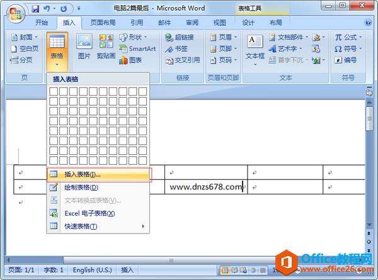378x280 pixels.
Task: Switch to web layout view
Action: [244, 271]
